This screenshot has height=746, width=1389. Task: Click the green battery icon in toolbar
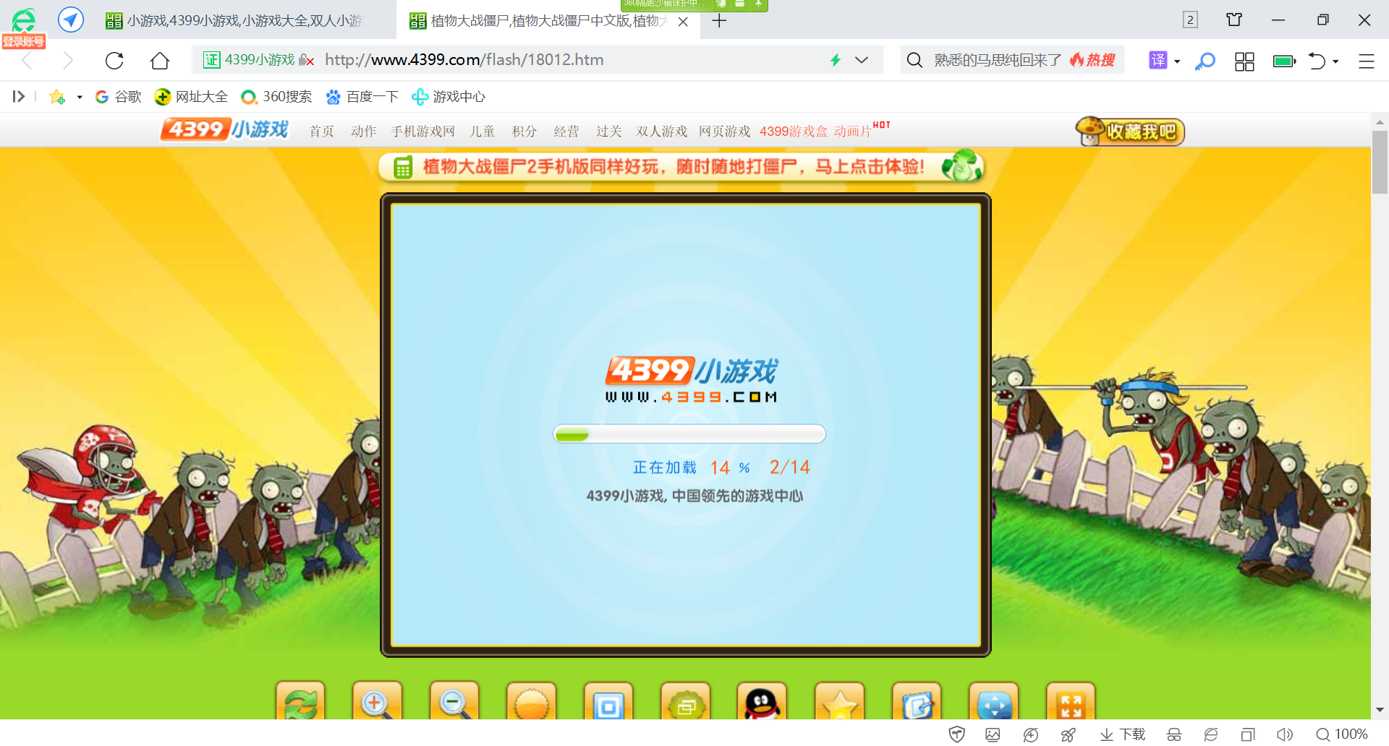1285,61
